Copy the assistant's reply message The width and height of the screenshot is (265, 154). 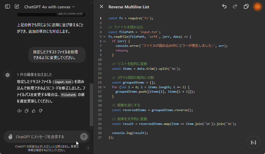click(27, 111)
